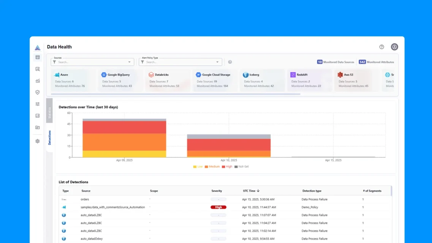Open the analytics chart sidebar icon
The width and height of the screenshot is (432, 243).
[38, 81]
